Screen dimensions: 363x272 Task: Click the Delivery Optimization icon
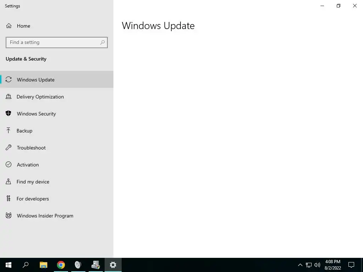9,96
